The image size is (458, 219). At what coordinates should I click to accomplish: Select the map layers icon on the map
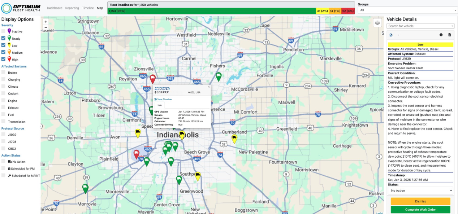[377, 22]
